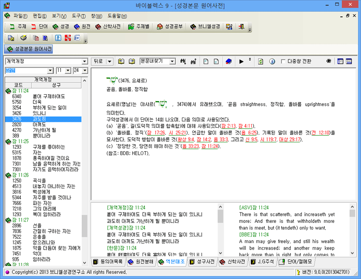Open the 브니엘성경 toolbar button
This screenshot has width=361, height=279.
[x=205, y=27]
